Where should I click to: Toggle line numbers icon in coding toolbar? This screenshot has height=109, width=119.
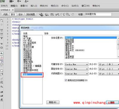[2, 53]
